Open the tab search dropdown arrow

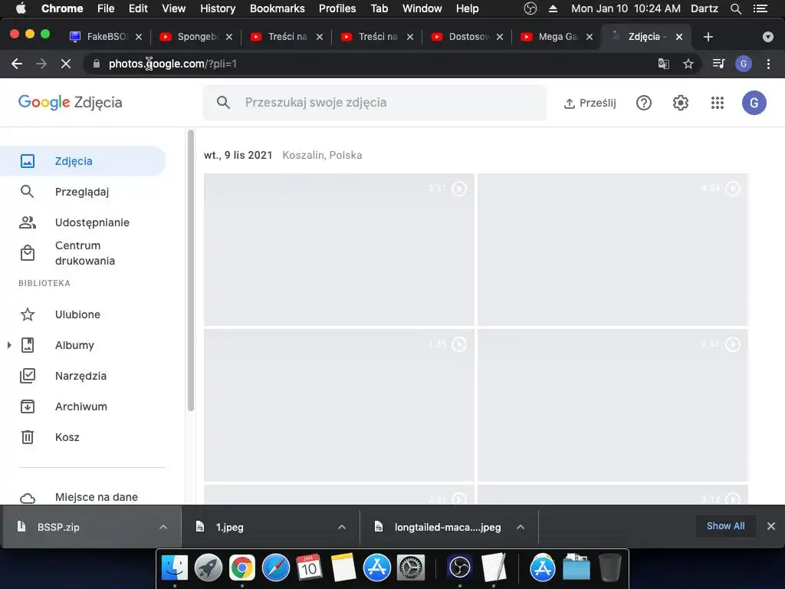coord(768,37)
